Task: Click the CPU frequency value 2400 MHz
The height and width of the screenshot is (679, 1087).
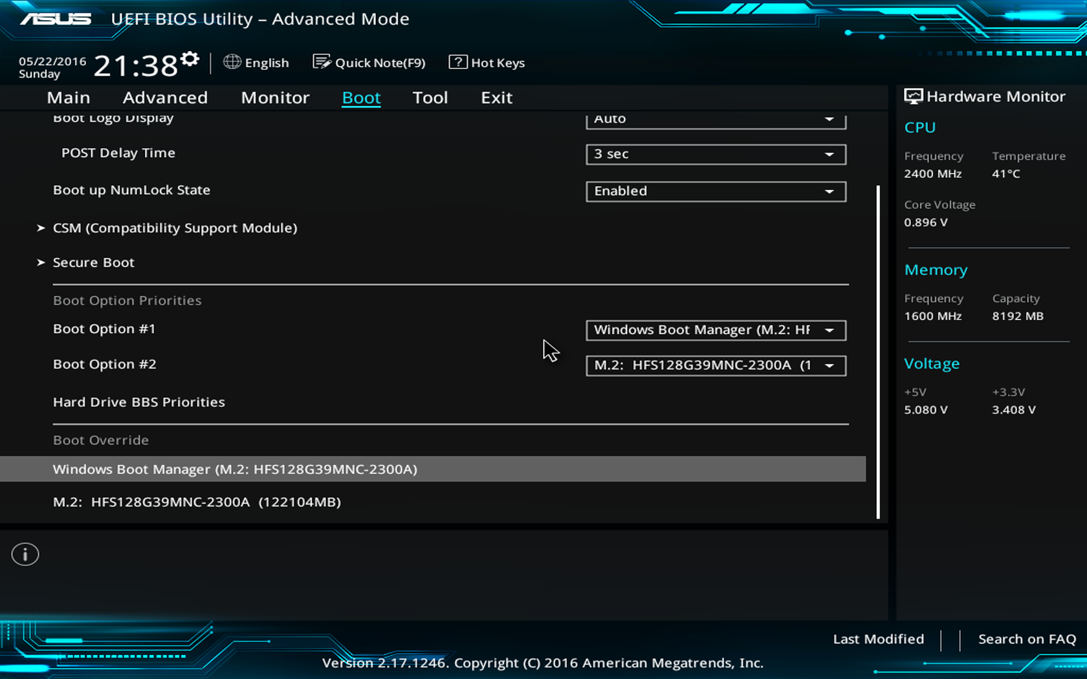Action: click(933, 173)
